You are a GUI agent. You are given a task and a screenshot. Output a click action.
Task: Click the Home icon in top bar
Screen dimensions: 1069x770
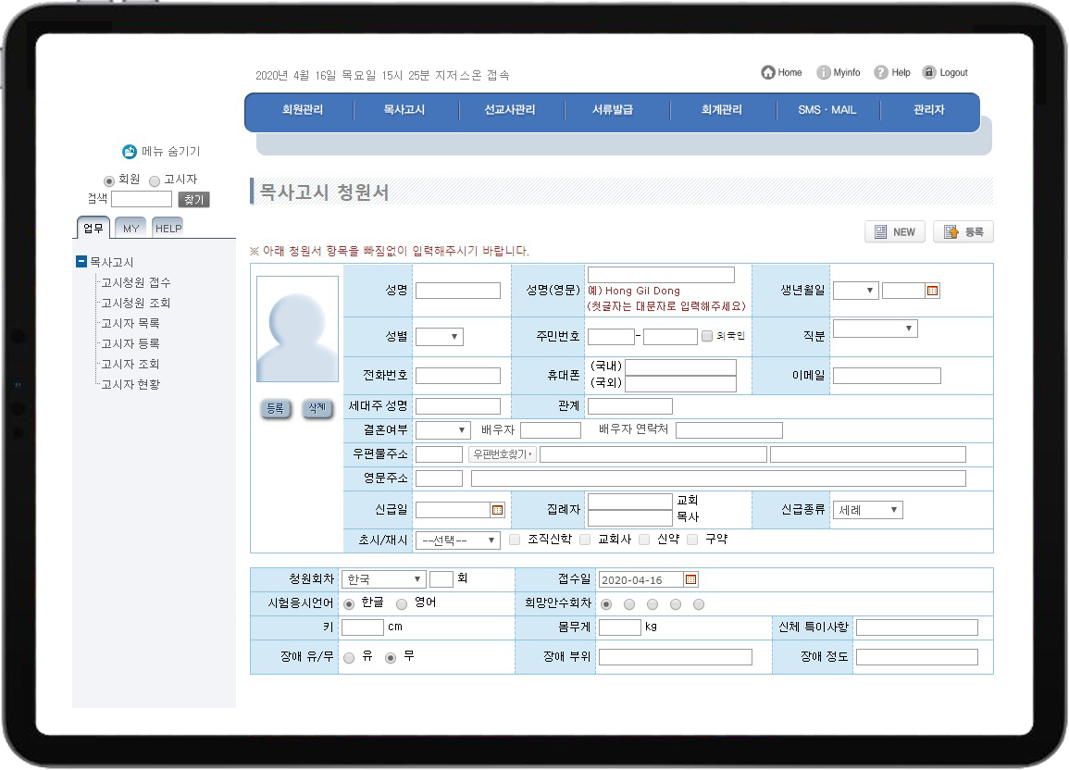pyautogui.click(x=768, y=73)
